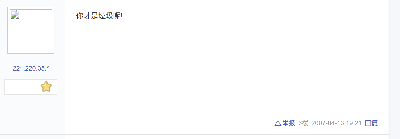
Task: Reply to the post using 回复
Action: (371, 123)
